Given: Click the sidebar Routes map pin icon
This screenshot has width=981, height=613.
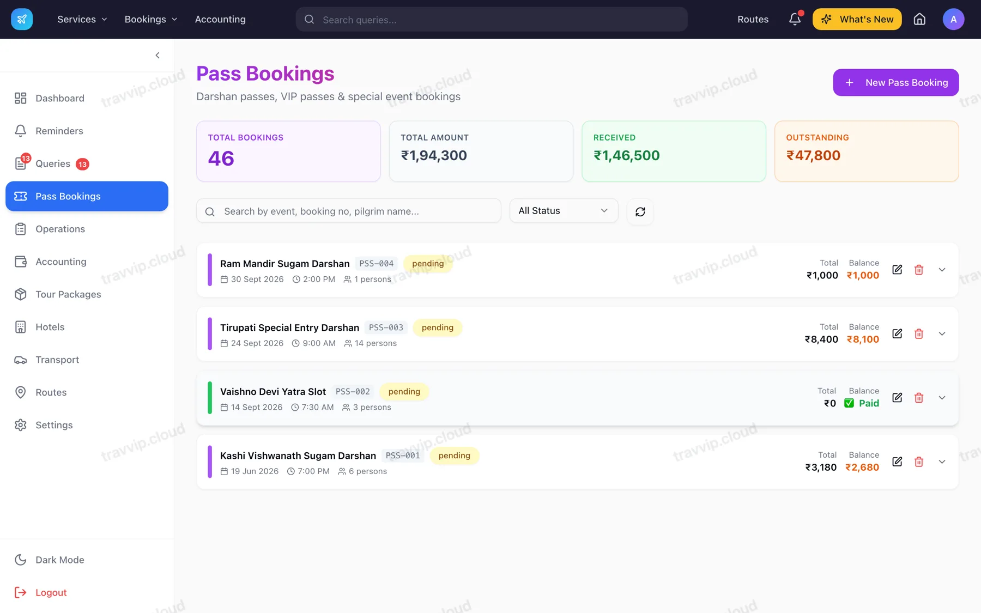Looking at the screenshot, I should click(21, 392).
